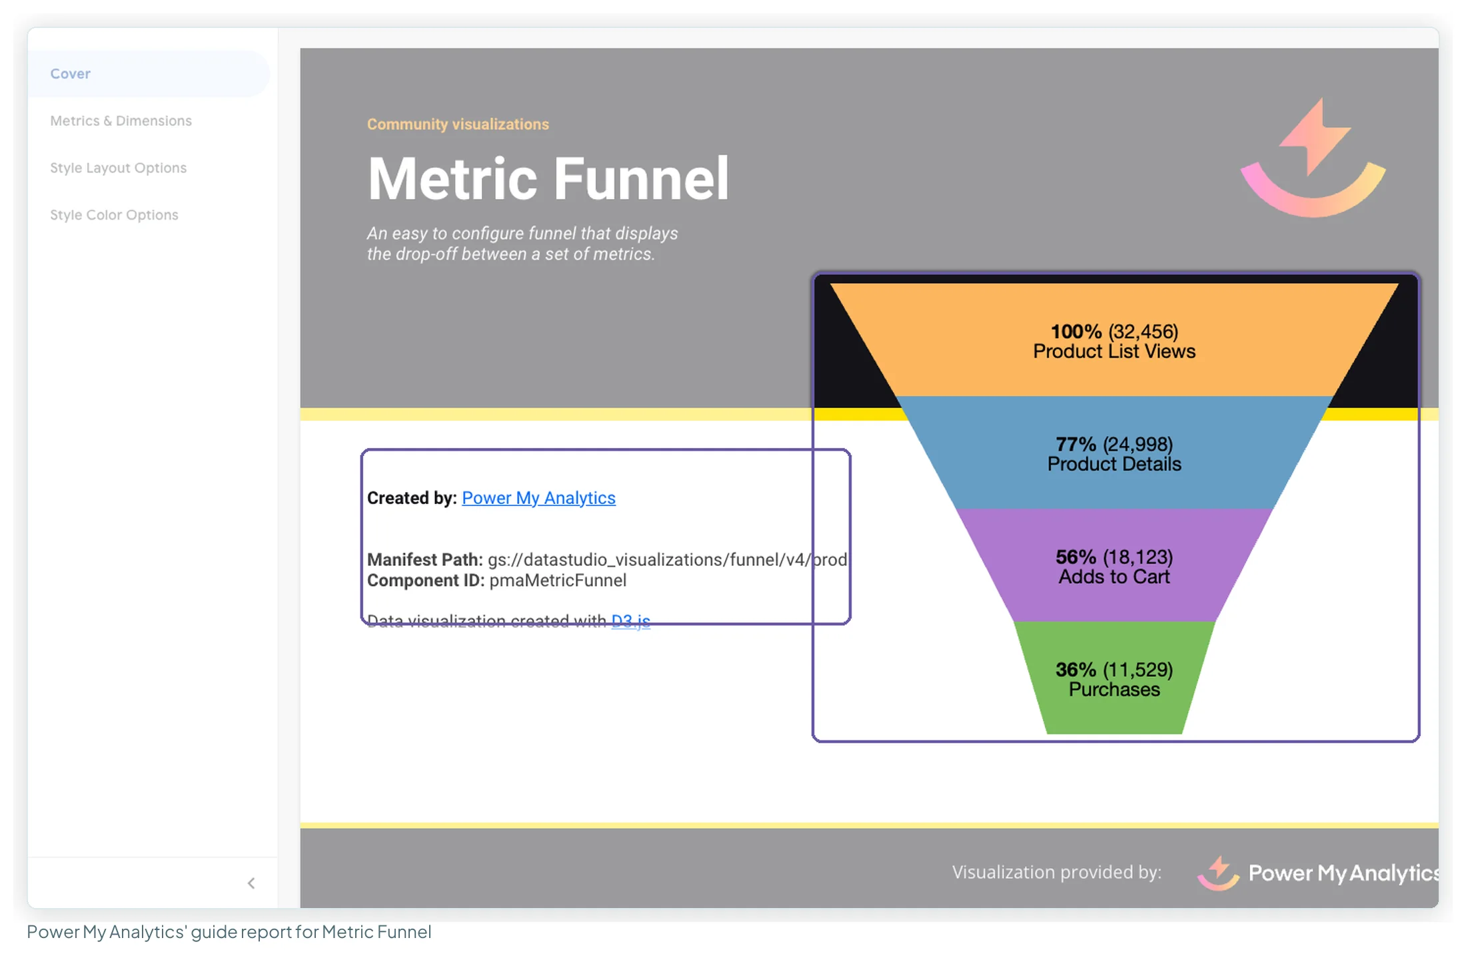
Task: Go to Metrics & Dimensions page
Action: click(x=121, y=121)
